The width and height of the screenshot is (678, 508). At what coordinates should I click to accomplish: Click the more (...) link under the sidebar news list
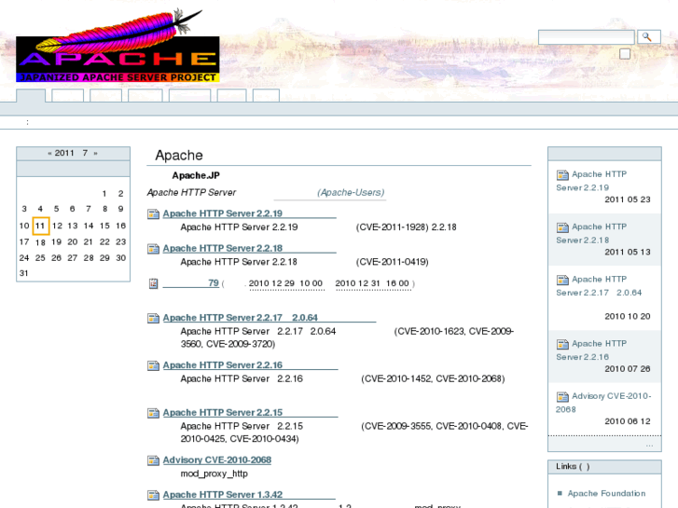coord(649,446)
